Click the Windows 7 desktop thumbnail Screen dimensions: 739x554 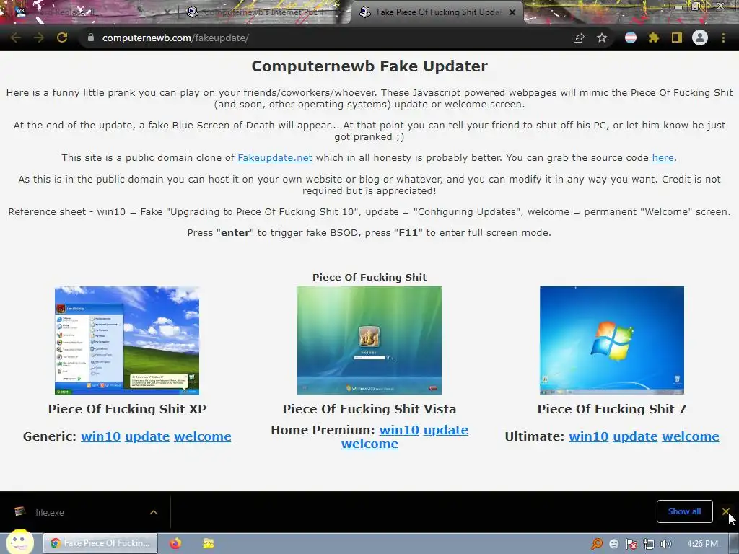[612, 340]
